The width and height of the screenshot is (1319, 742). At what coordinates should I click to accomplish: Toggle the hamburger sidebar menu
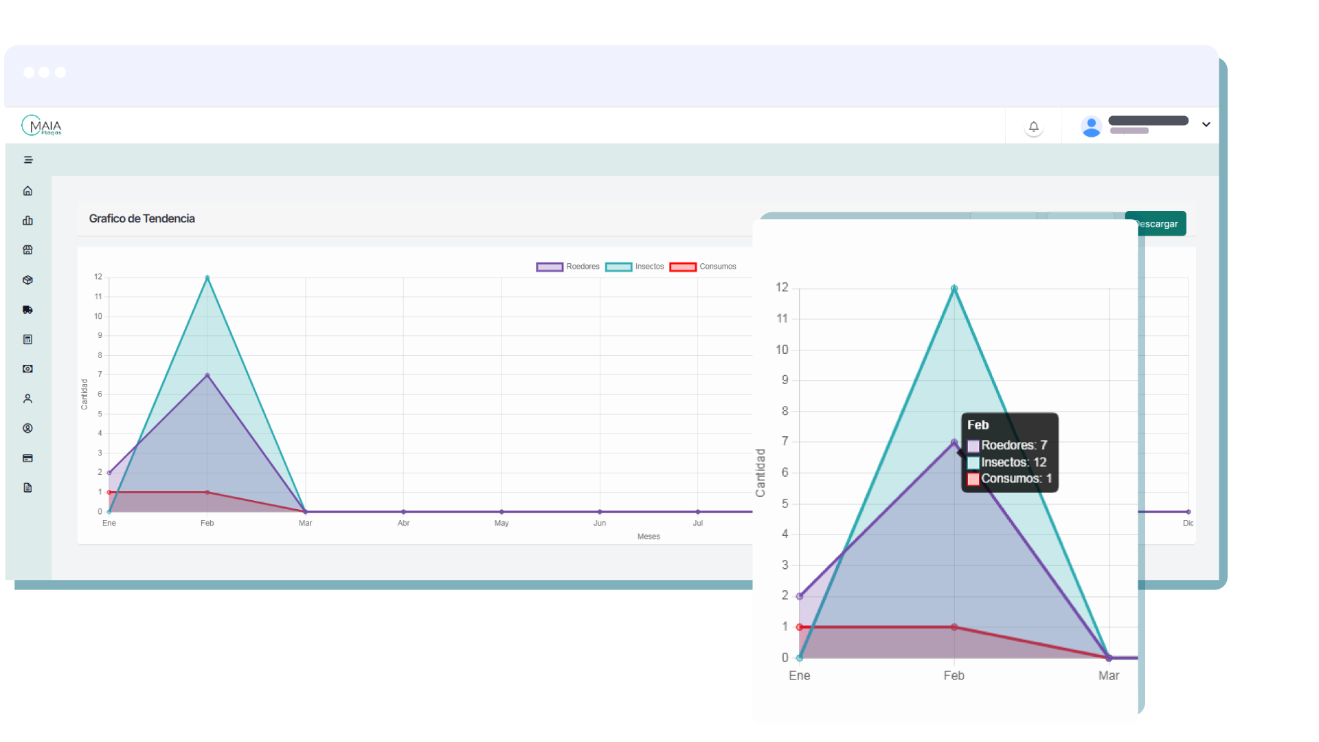coord(28,160)
